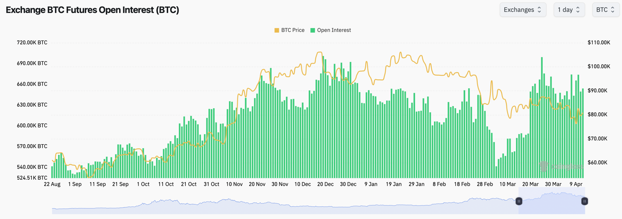
Task: Toggle the BTC Price legend series
Action: pyautogui.click(x=293, y=30)
